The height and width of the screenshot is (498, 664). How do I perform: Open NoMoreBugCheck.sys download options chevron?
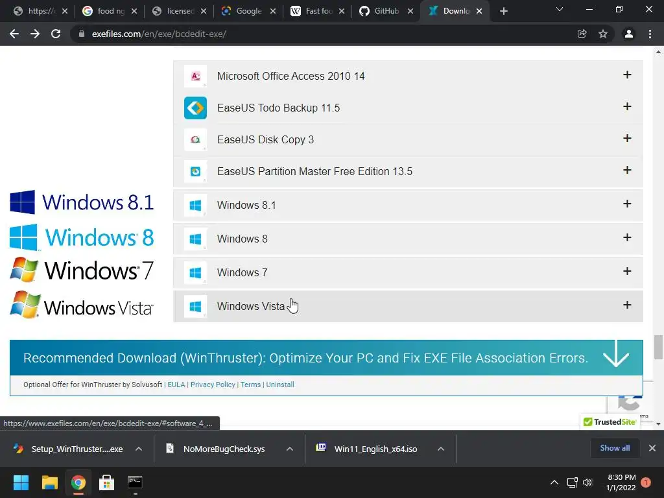pos(290,449)
